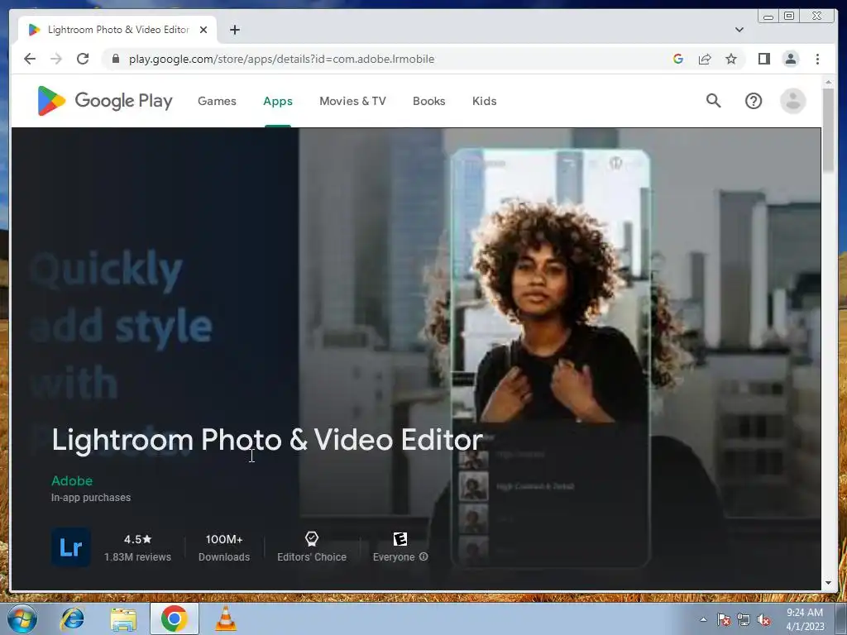This screenshot has width=847, height=635.
Task: Click the scrollbar up arrow
Action: 828,82
